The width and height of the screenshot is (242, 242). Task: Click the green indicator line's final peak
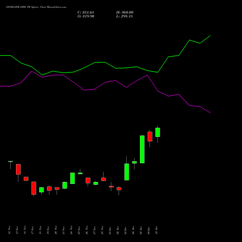click(210, 35)
